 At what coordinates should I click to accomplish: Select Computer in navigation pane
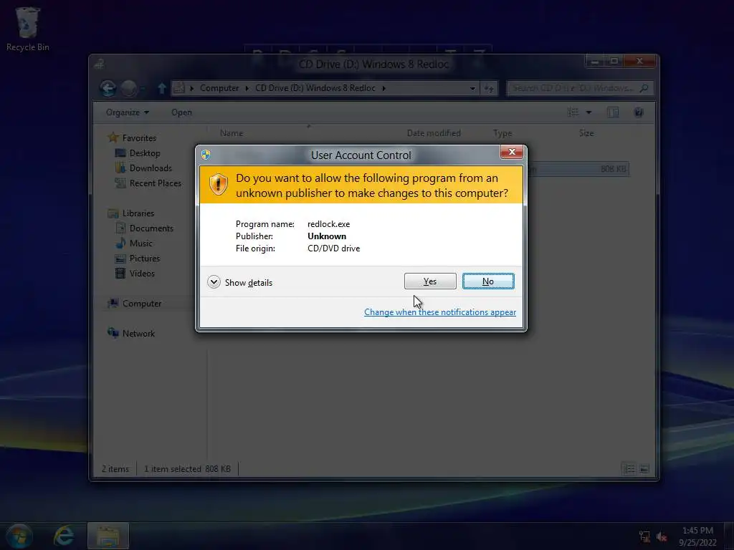click(142, 304)
